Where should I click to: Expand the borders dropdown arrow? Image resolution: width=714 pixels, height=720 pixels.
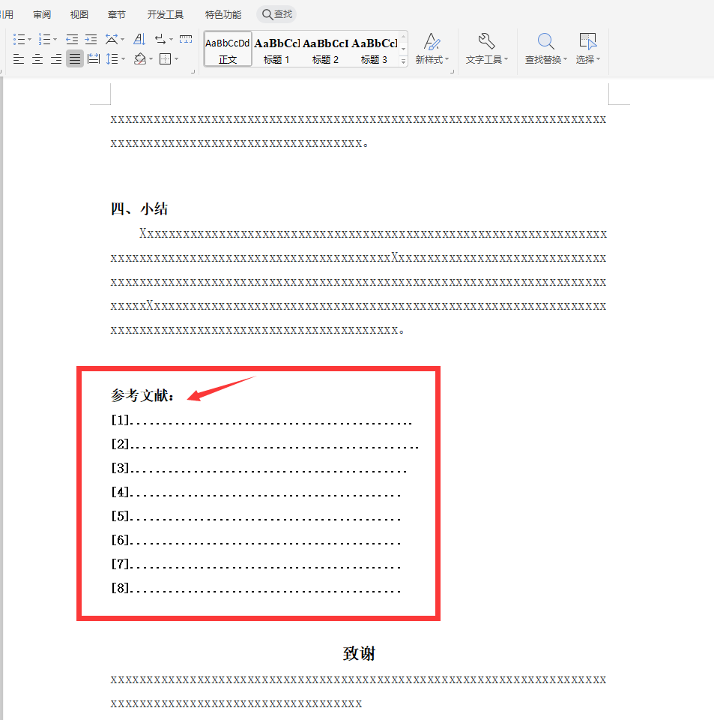[x=176, y=59]
